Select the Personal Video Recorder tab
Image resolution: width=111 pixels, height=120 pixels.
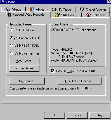click(26, 15)
